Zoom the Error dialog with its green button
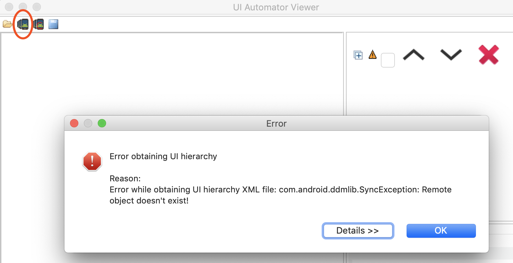The image size is (513, 263). pyautogui.click(x=102, y=123)
